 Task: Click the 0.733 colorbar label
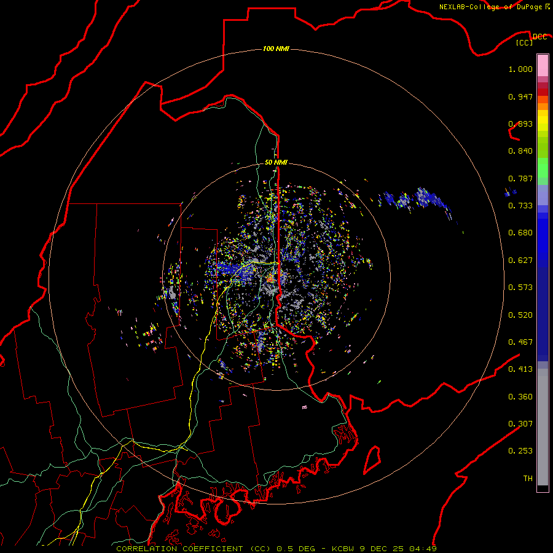(520, 206)
